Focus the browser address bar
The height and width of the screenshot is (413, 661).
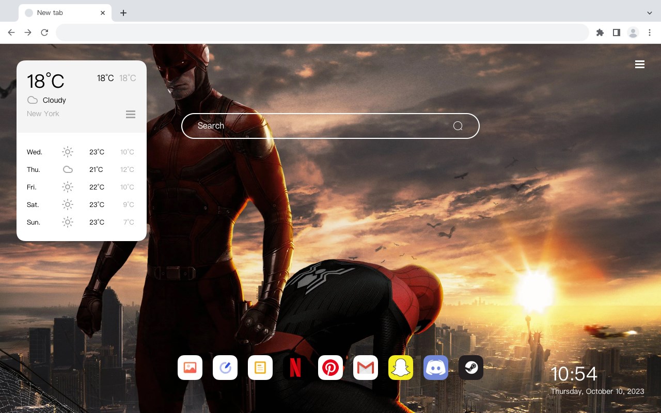point(322,33)
